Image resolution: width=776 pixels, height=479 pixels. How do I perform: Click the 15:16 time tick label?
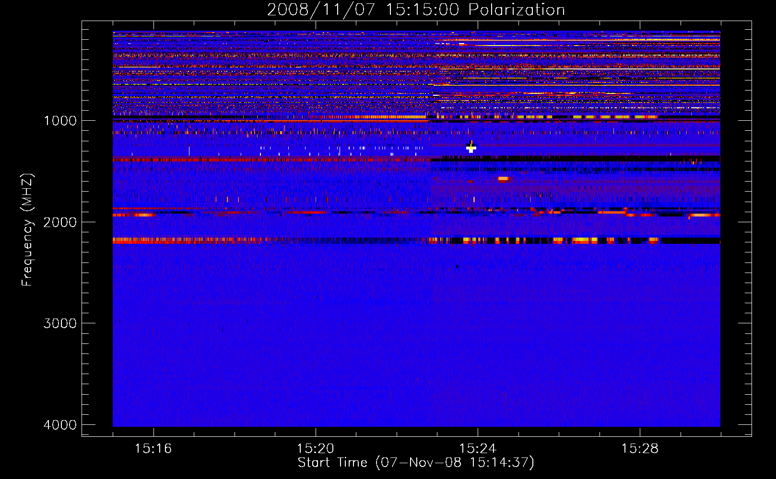pyautogui.click(x=153, y=449)
